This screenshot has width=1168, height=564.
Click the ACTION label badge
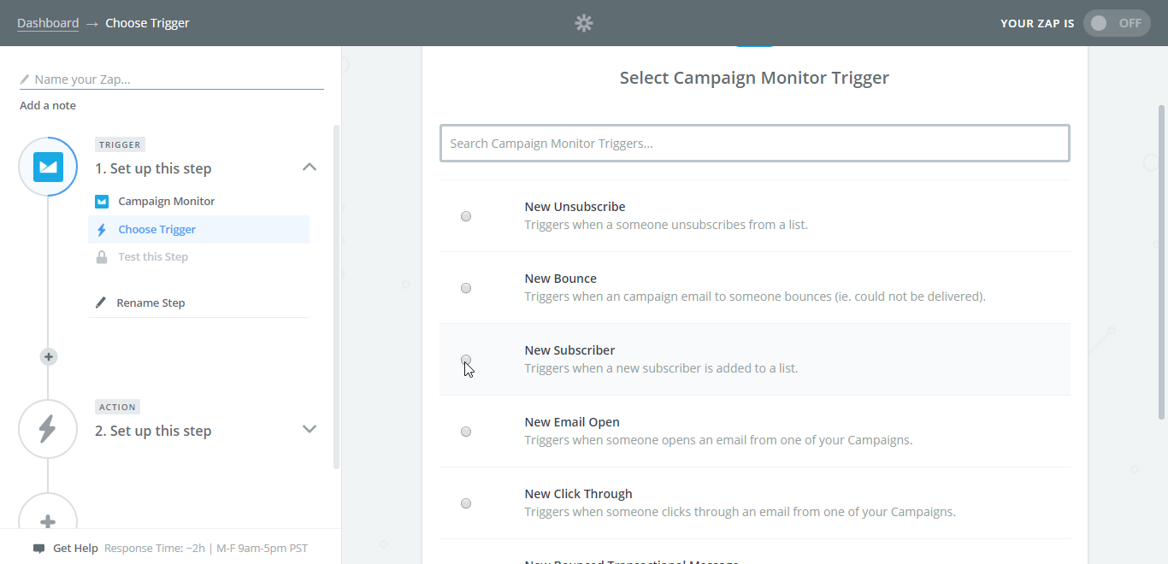tap(117, 407)
